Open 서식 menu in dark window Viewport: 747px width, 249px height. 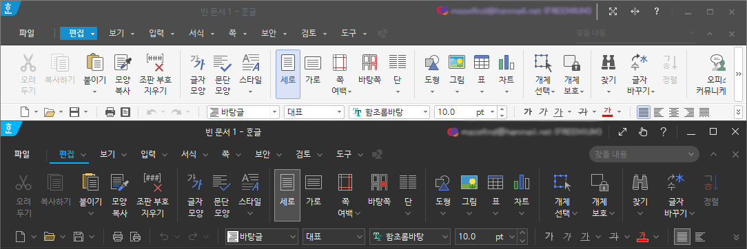(194, 154)
